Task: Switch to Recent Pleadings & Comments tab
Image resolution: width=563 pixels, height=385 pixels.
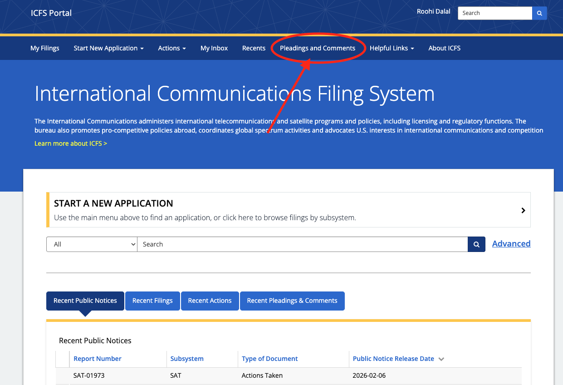Action: pyautogui.click(x=292, y=301)
